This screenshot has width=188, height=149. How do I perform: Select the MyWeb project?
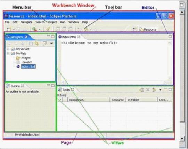click(21, 54)
